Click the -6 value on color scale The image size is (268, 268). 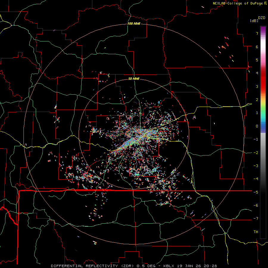pyautogui.click(x=256, y=205)
